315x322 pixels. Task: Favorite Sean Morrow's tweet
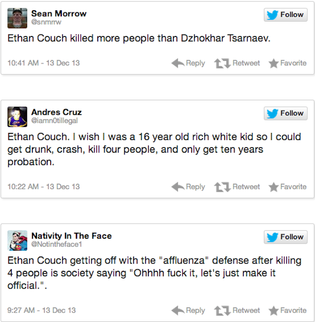click(287, 63)
